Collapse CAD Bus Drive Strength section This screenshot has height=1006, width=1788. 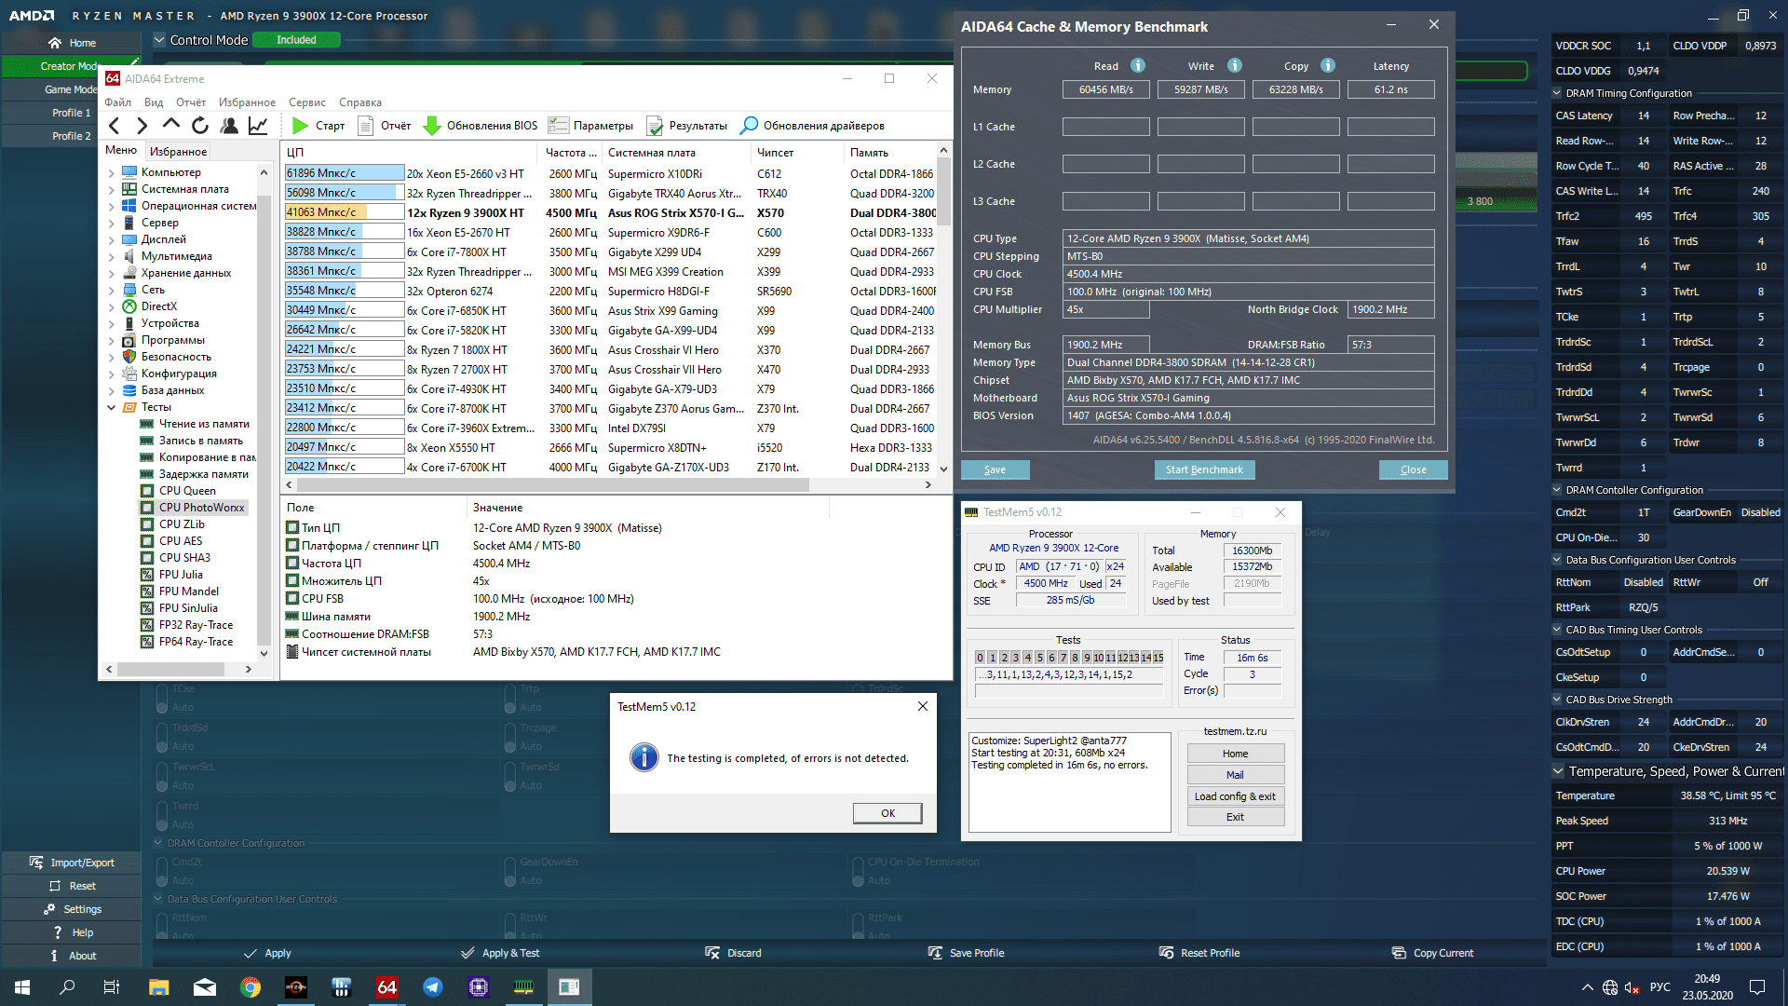(x=1557, y=700)
